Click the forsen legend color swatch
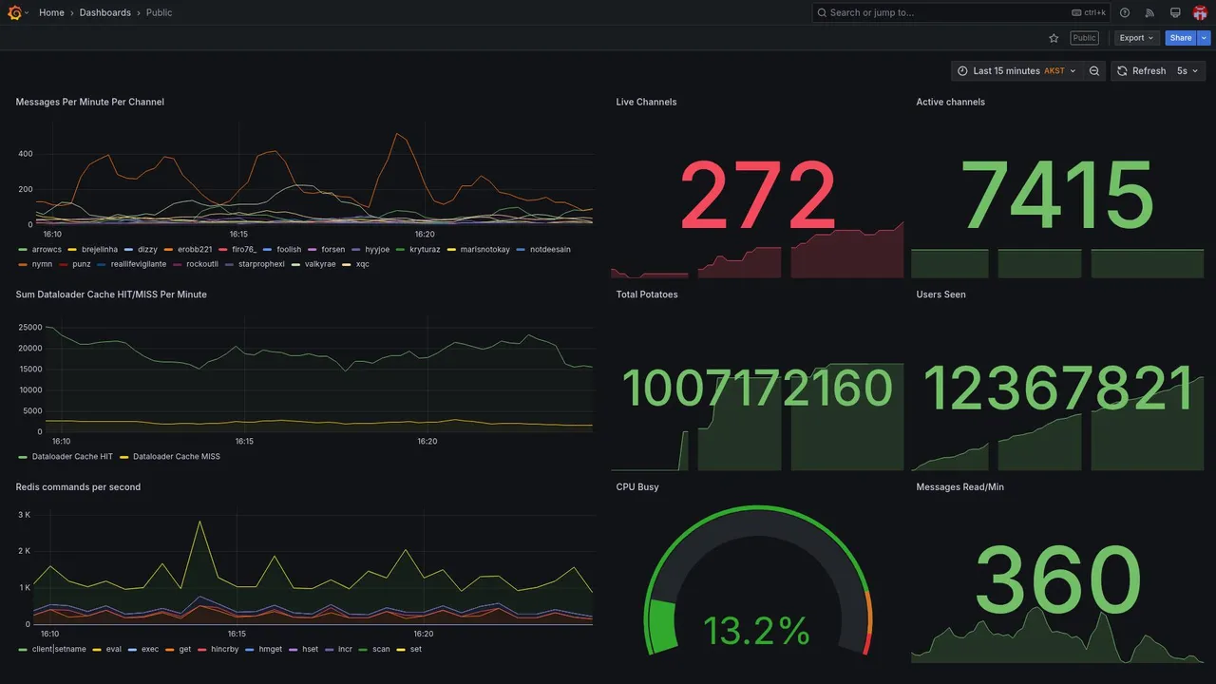 coord(314,250)
